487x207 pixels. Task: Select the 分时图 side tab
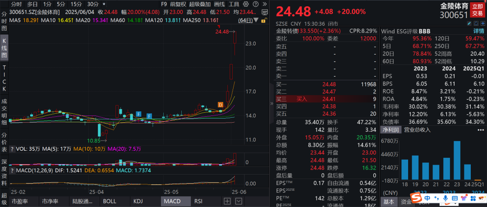click(5, 22)
